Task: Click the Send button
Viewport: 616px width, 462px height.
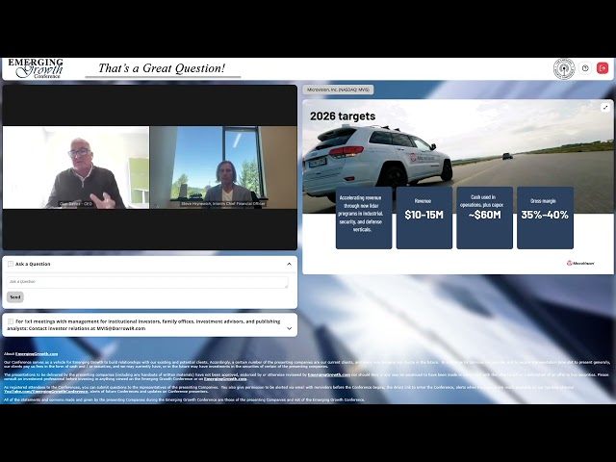Action: pyautogui.click(x=15, y=297)
